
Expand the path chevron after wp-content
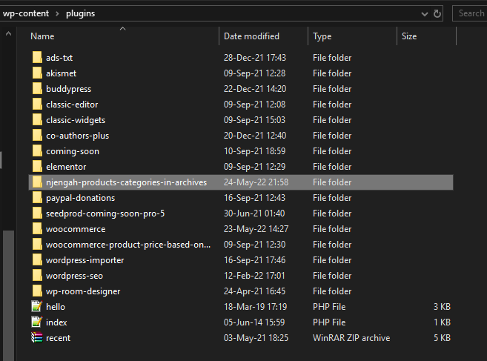[58, 13]
